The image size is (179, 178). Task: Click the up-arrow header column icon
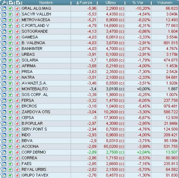11,3
